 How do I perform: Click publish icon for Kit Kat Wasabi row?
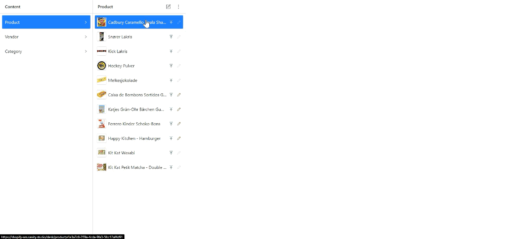[x=171, y=153]
